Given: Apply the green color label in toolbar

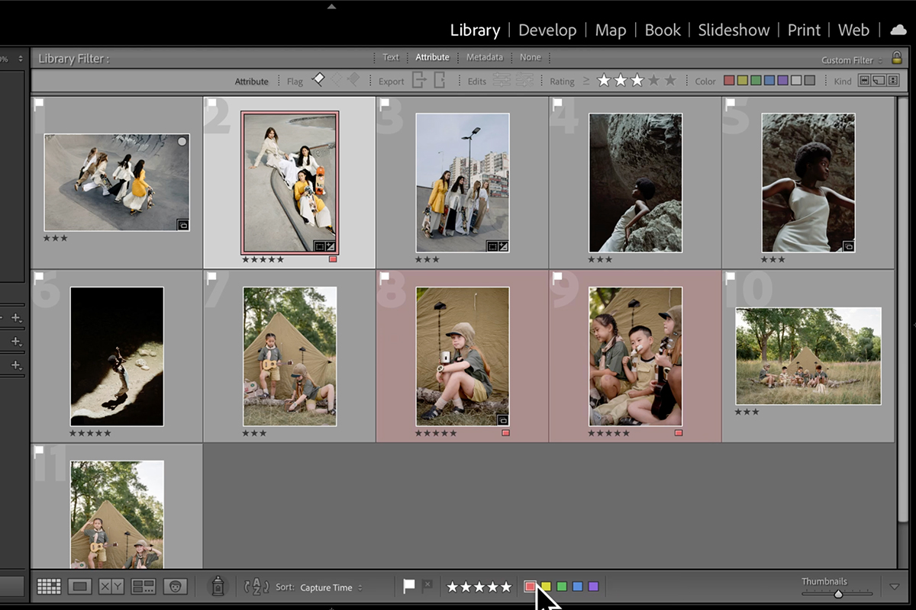Looking at the screenshot, I should click(x=562, y=586).
